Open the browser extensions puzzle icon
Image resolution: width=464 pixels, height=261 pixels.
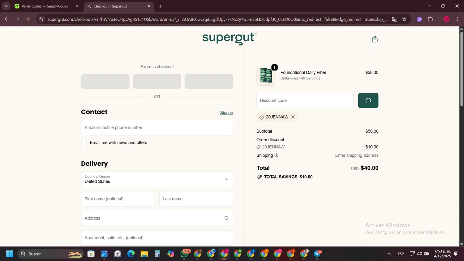click(430, 19)
